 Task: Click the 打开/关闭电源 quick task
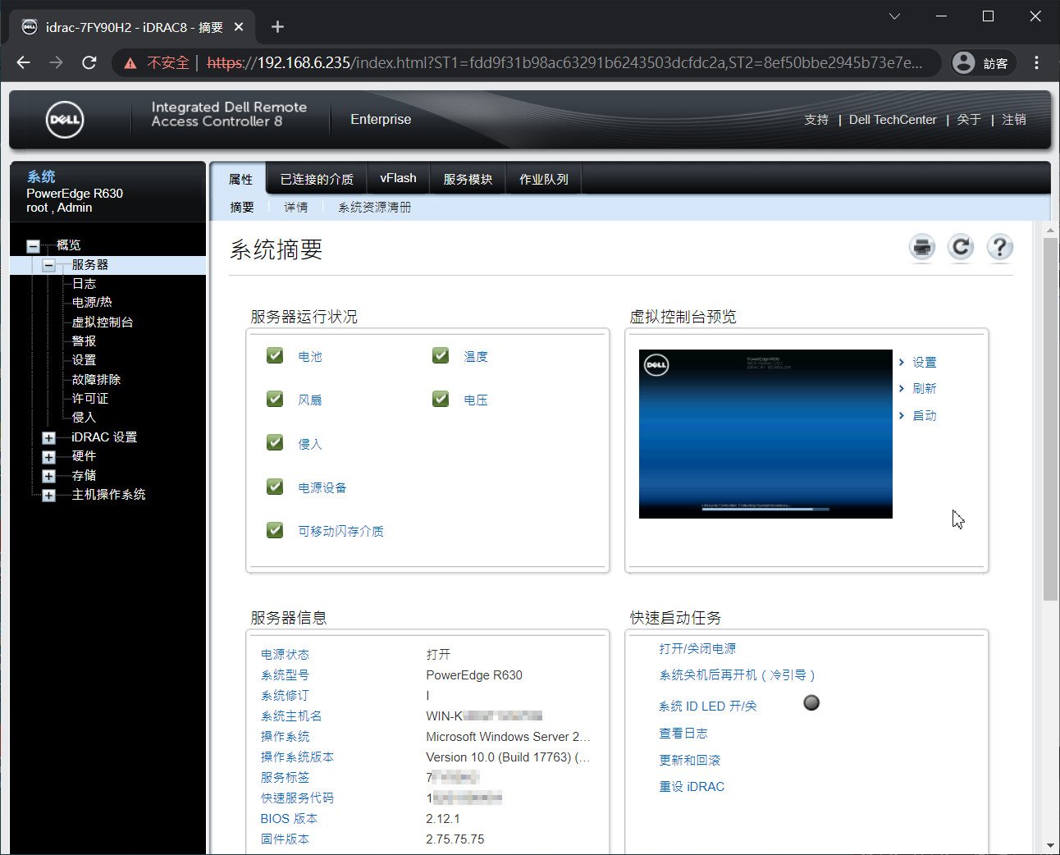[x=697, y=648]
